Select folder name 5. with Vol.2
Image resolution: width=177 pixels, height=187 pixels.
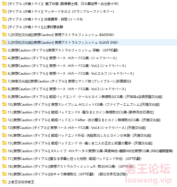(x=67, y=66)
